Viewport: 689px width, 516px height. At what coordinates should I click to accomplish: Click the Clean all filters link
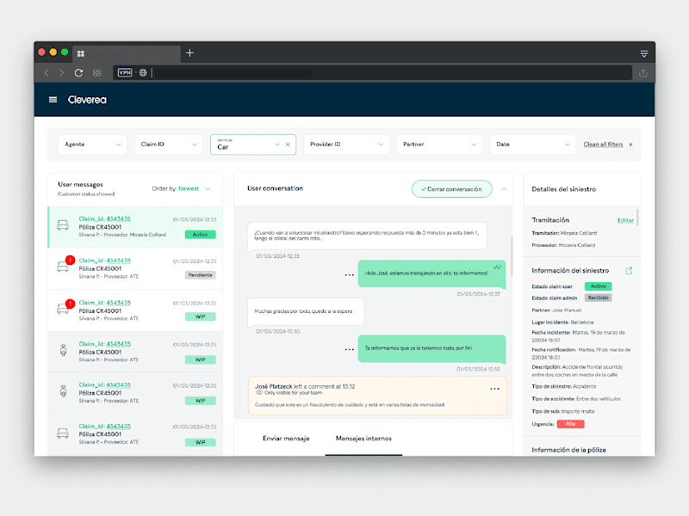[603, 144]
